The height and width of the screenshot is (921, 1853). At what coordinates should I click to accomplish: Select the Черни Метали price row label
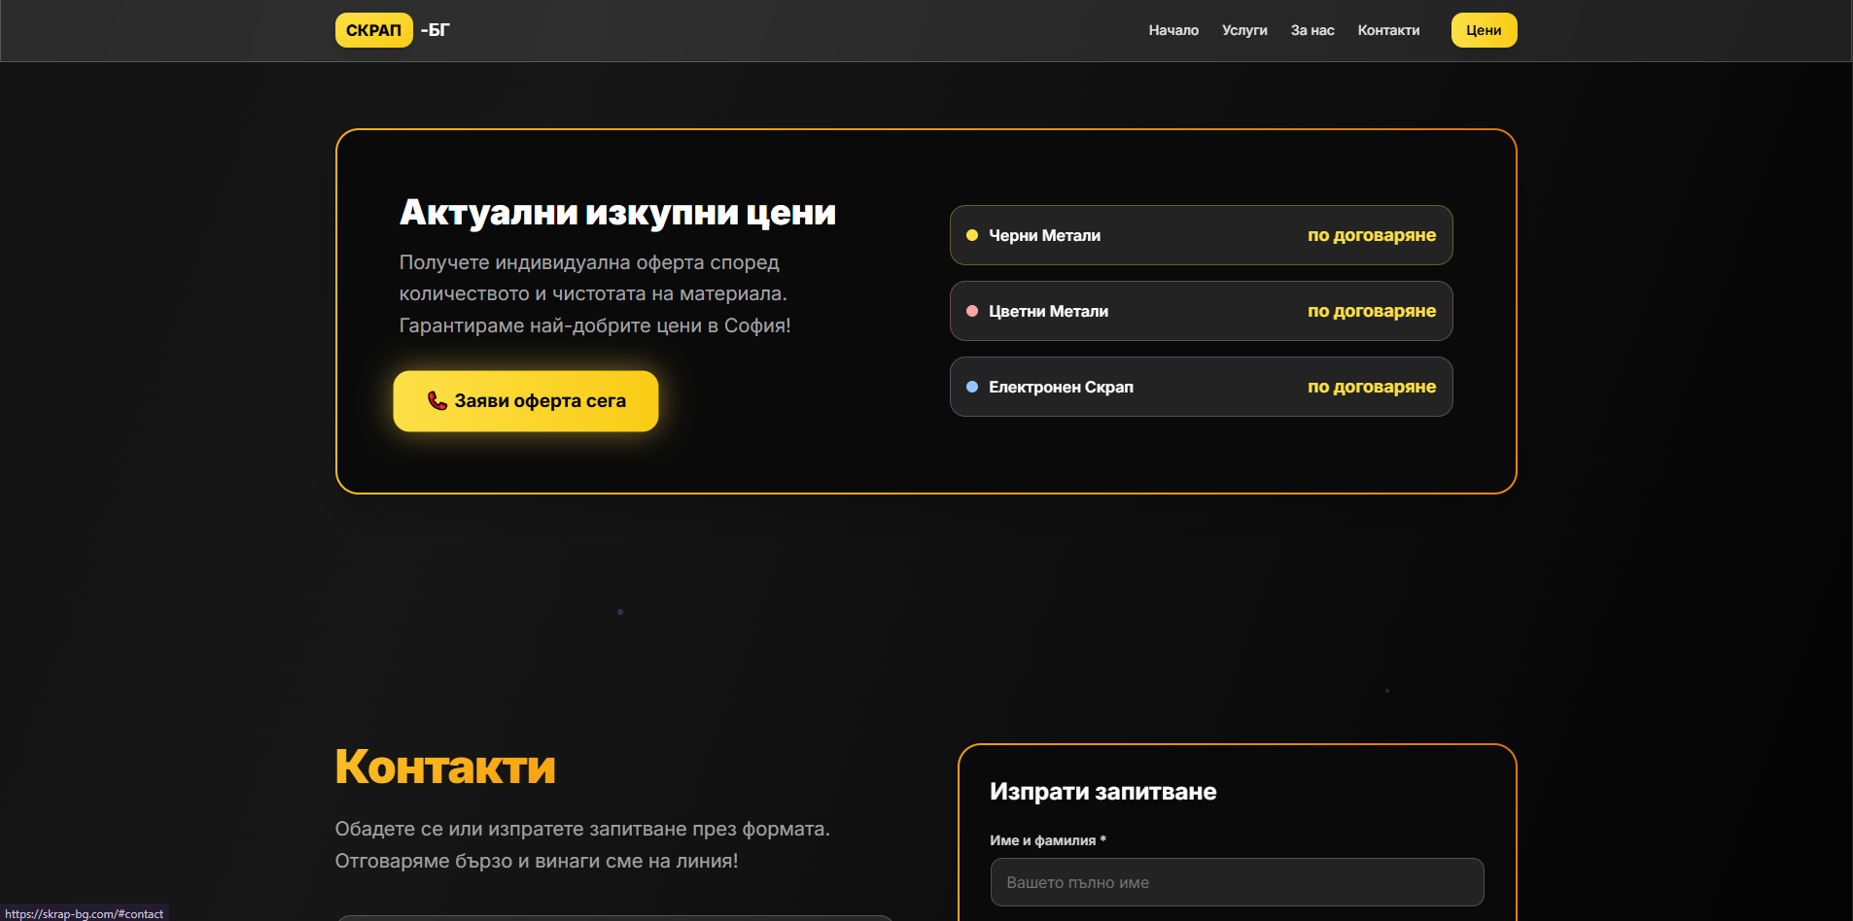point(1044,235)
